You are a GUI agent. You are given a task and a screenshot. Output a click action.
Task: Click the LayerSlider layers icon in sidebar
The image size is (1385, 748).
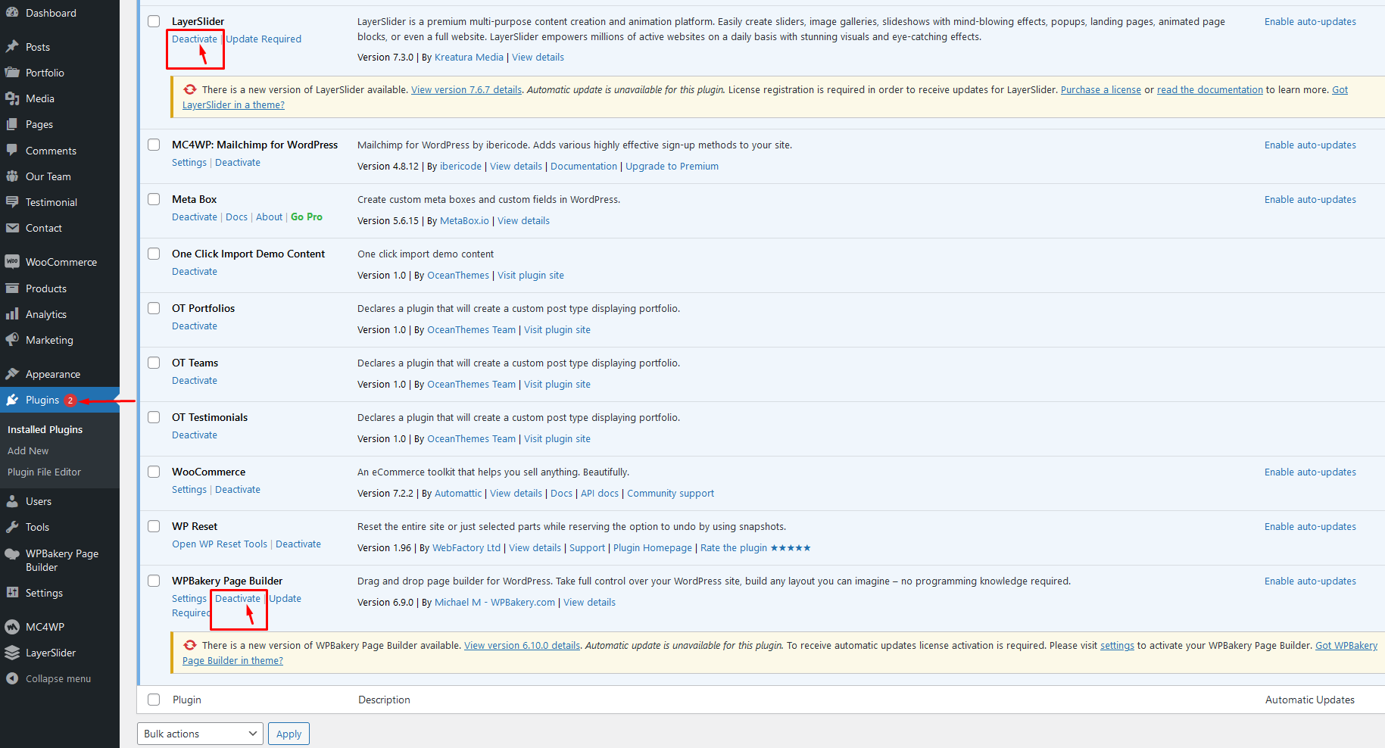(12, 653)
